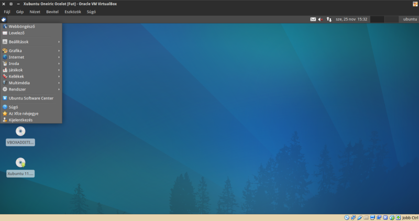Screen dimensions: 419x221
Task: Launch Webböngésző from the menu
Action: coord(31,27)
